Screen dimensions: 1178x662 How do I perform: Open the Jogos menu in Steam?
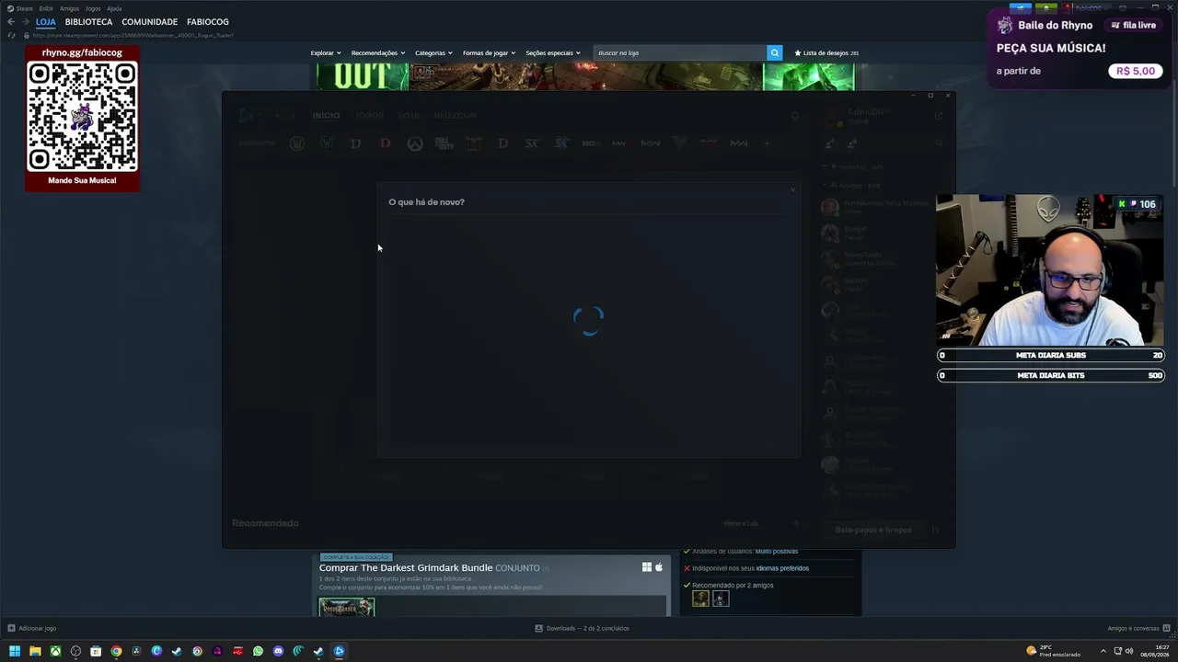click(93, 8)
